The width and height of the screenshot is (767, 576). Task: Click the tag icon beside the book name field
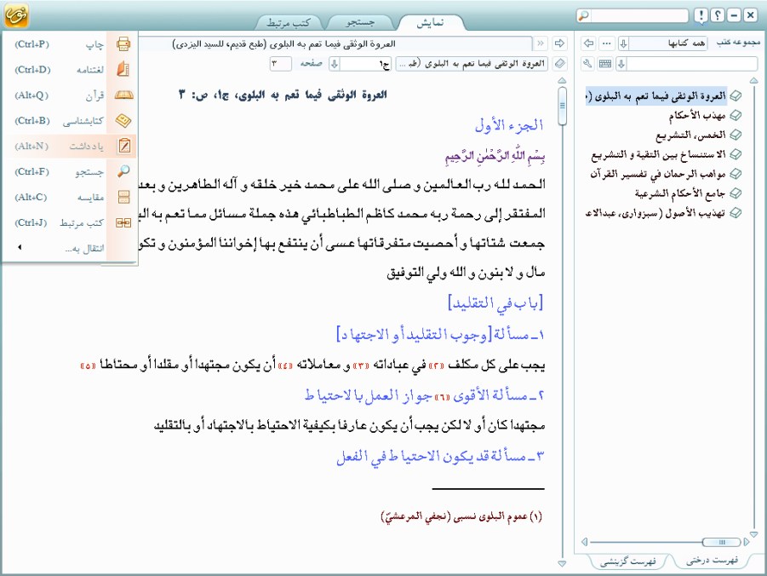pos(559,64)
